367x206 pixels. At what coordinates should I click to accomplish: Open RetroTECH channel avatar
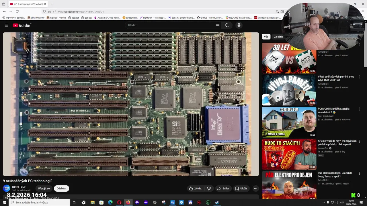coord(6,188)
